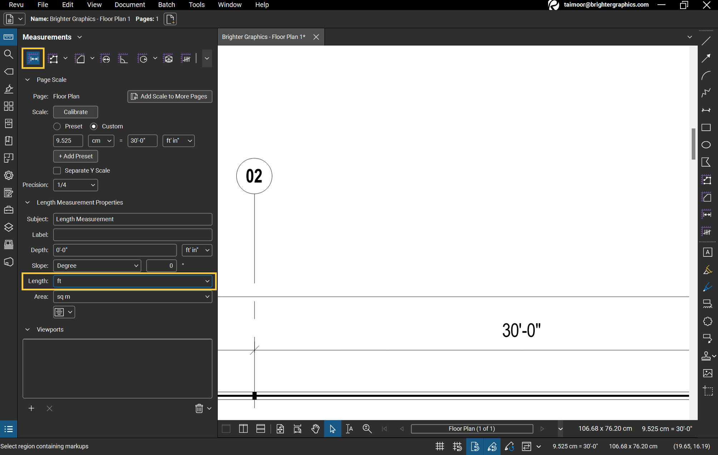Select the Angle measurement tool
The width and height of the screenshot is (718, 455).
point(123,58)
